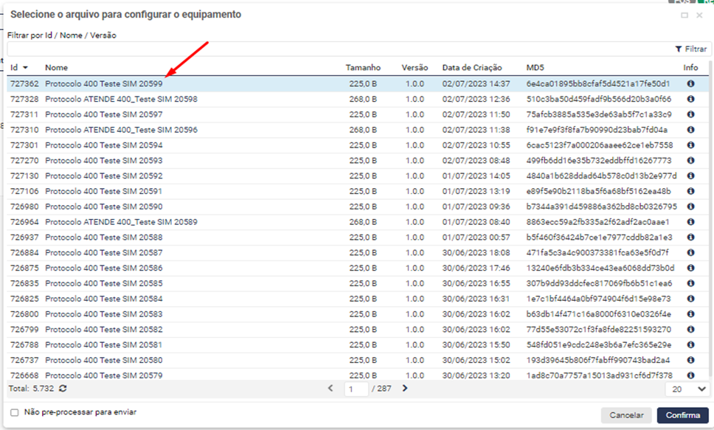
Task: Sort by Tamanho column header
Action: coord(363,68)
